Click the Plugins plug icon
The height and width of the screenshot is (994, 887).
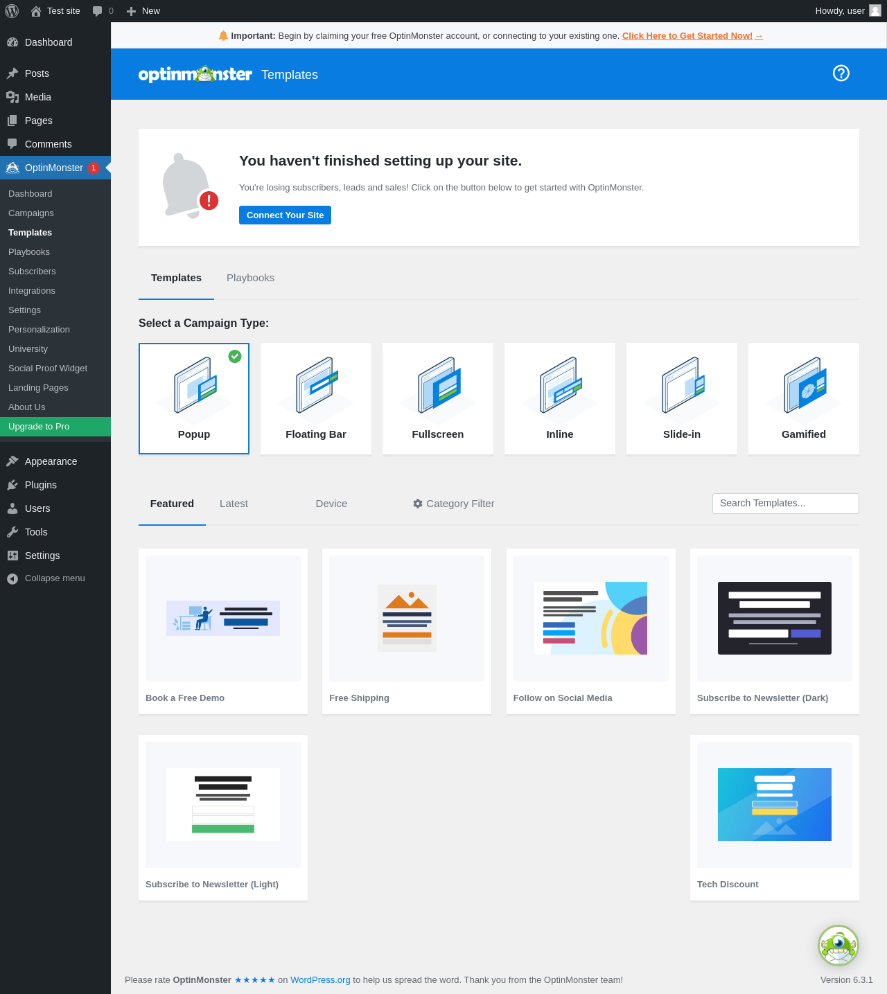pos(12,485)
